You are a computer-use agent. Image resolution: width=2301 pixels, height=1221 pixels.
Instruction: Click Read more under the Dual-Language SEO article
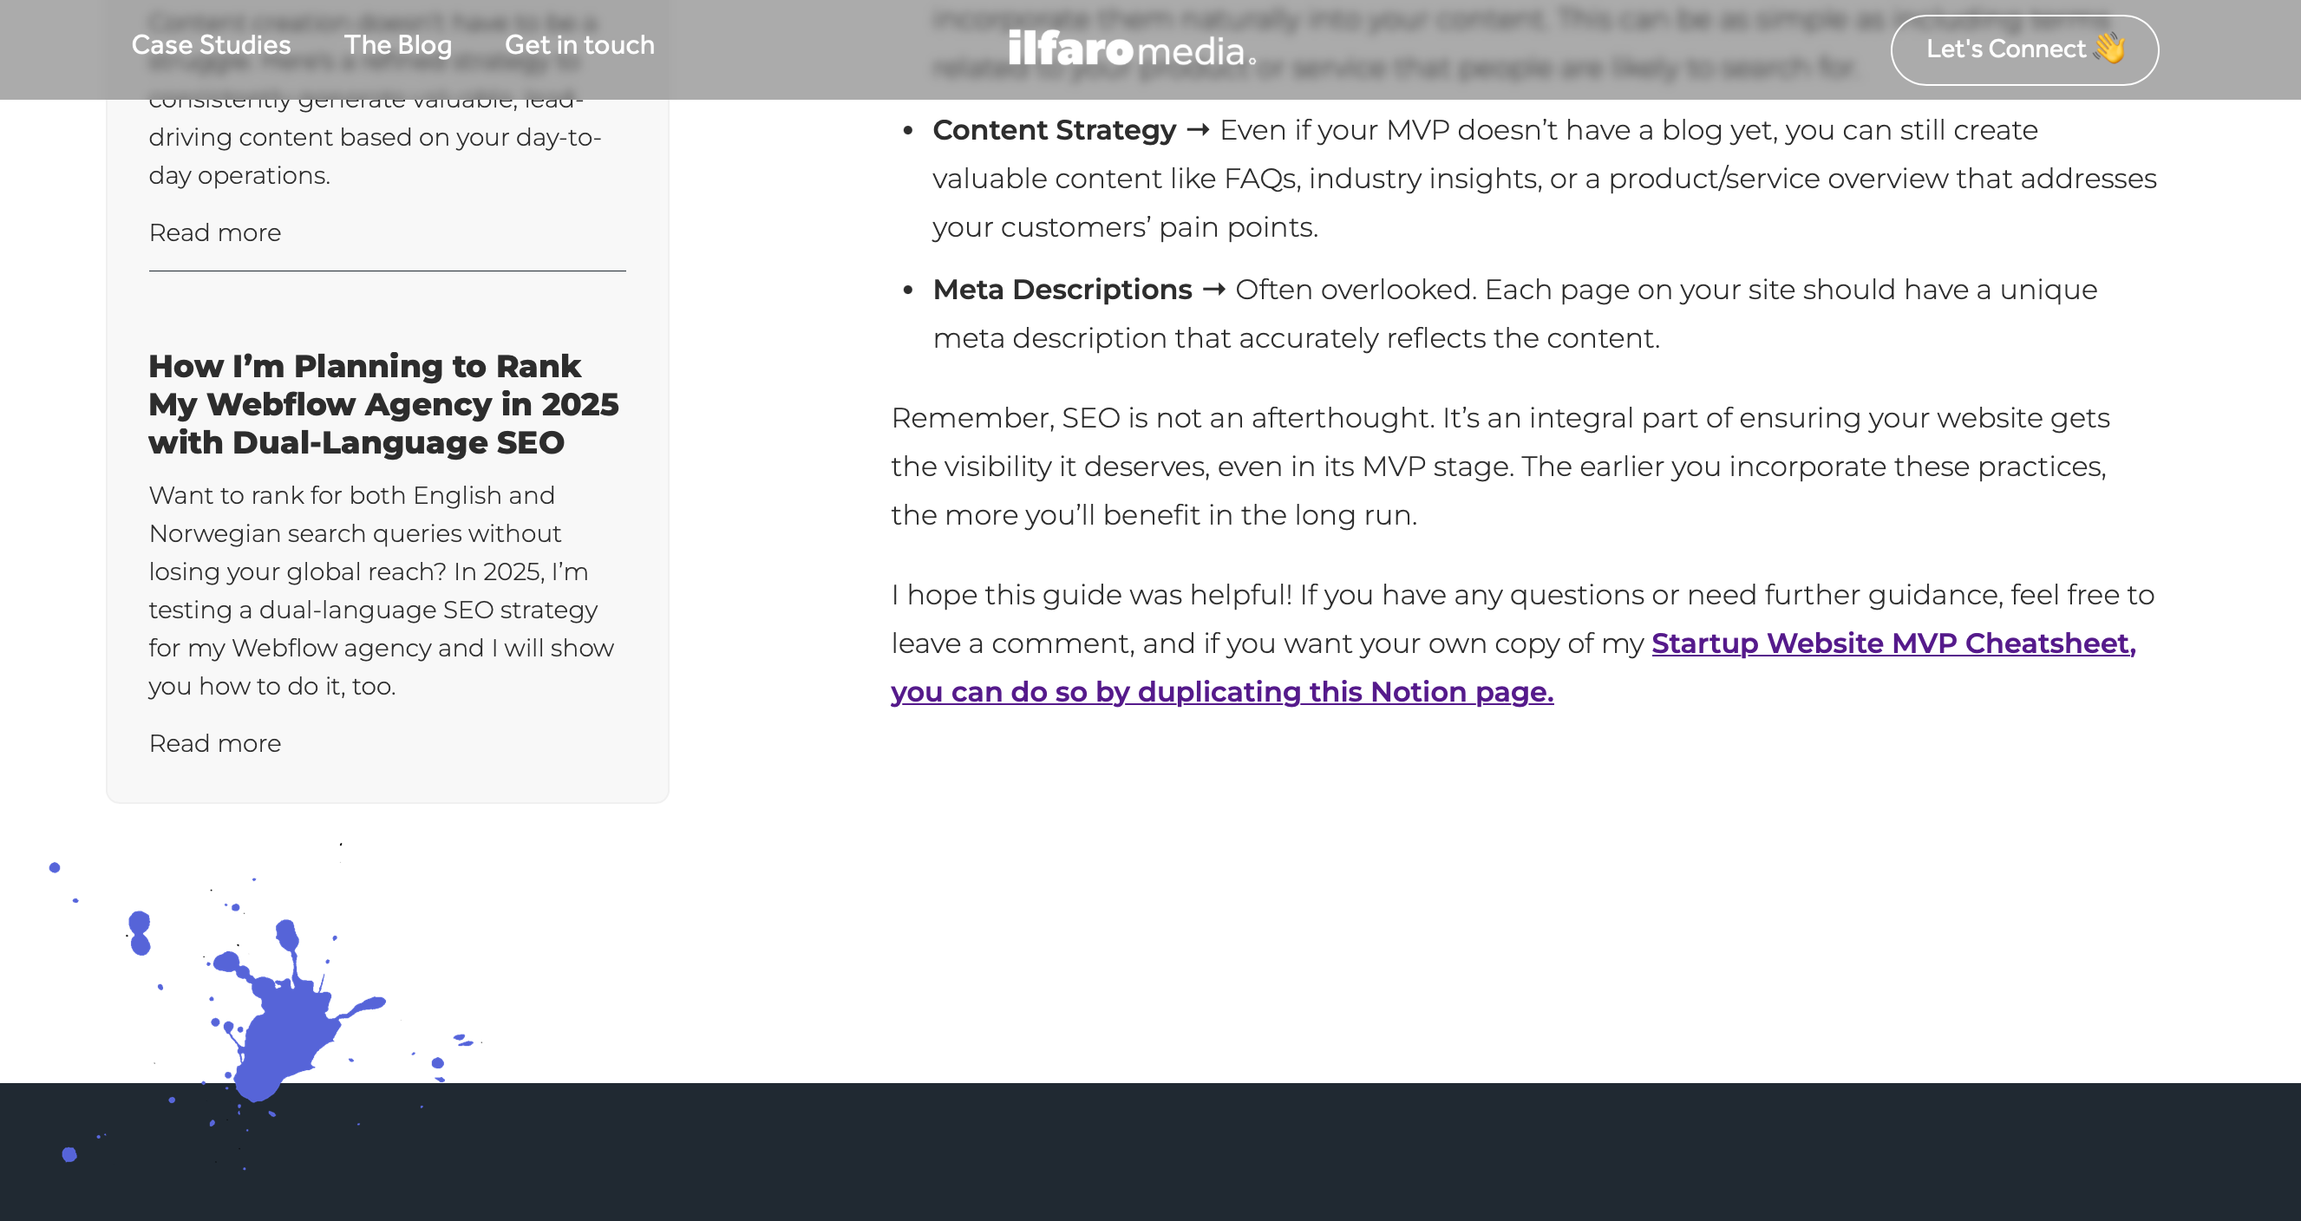(214, 743)
